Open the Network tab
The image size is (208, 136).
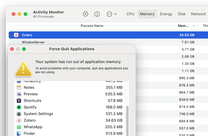coord(198,14)
